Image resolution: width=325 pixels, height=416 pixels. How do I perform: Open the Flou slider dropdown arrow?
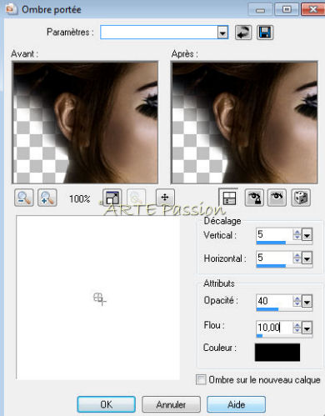pyautogui.click(x=307, y=328)
